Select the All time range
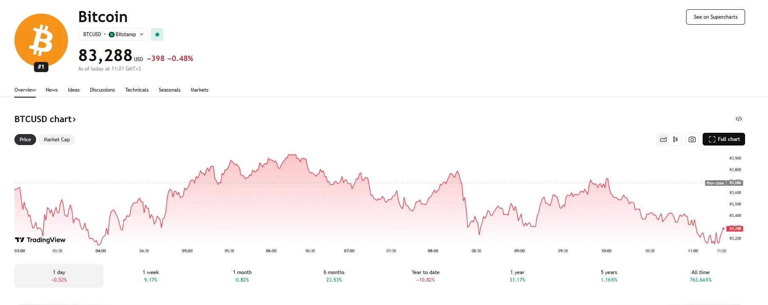768x305 pixels. pyautogui.click(x=700, y=276)
